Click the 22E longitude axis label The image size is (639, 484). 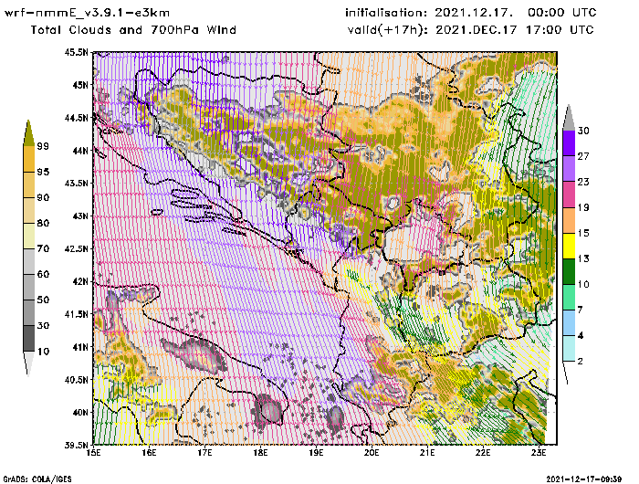tap(483, 453)
